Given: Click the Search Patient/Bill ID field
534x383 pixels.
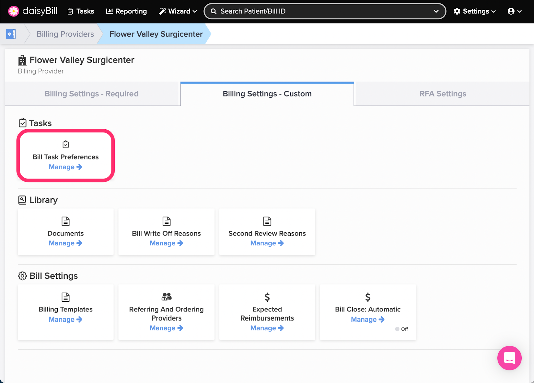Looking at the screenshot, I should click(324, 11).
